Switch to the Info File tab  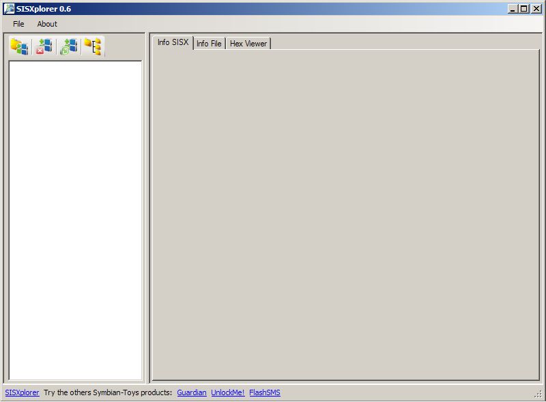click(x=209, y=44)
